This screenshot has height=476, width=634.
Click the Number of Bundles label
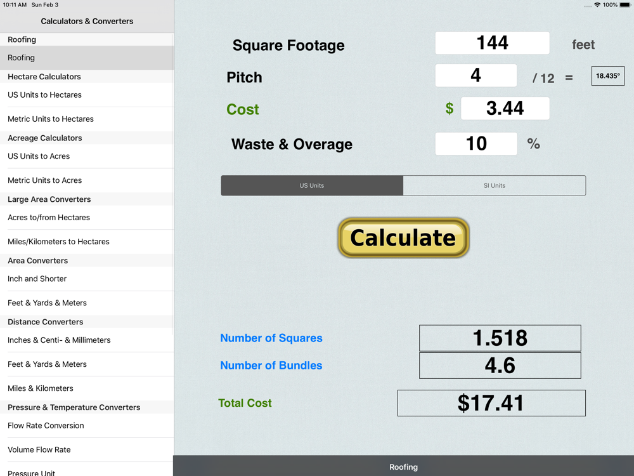(271, 366)
